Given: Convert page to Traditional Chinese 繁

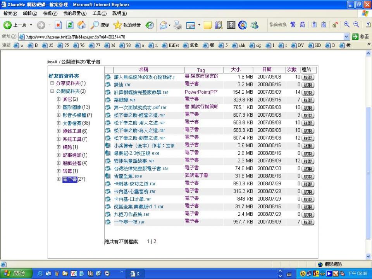Looking at the screenshot, I should 293,24.
